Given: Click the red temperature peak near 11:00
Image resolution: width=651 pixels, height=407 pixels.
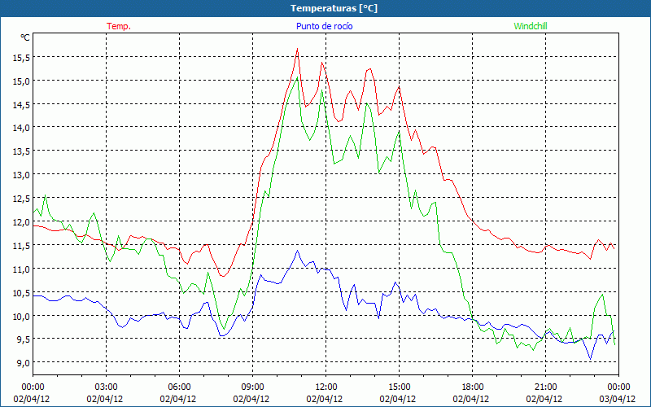Looking at the screenshot, I should pos(297,49).
